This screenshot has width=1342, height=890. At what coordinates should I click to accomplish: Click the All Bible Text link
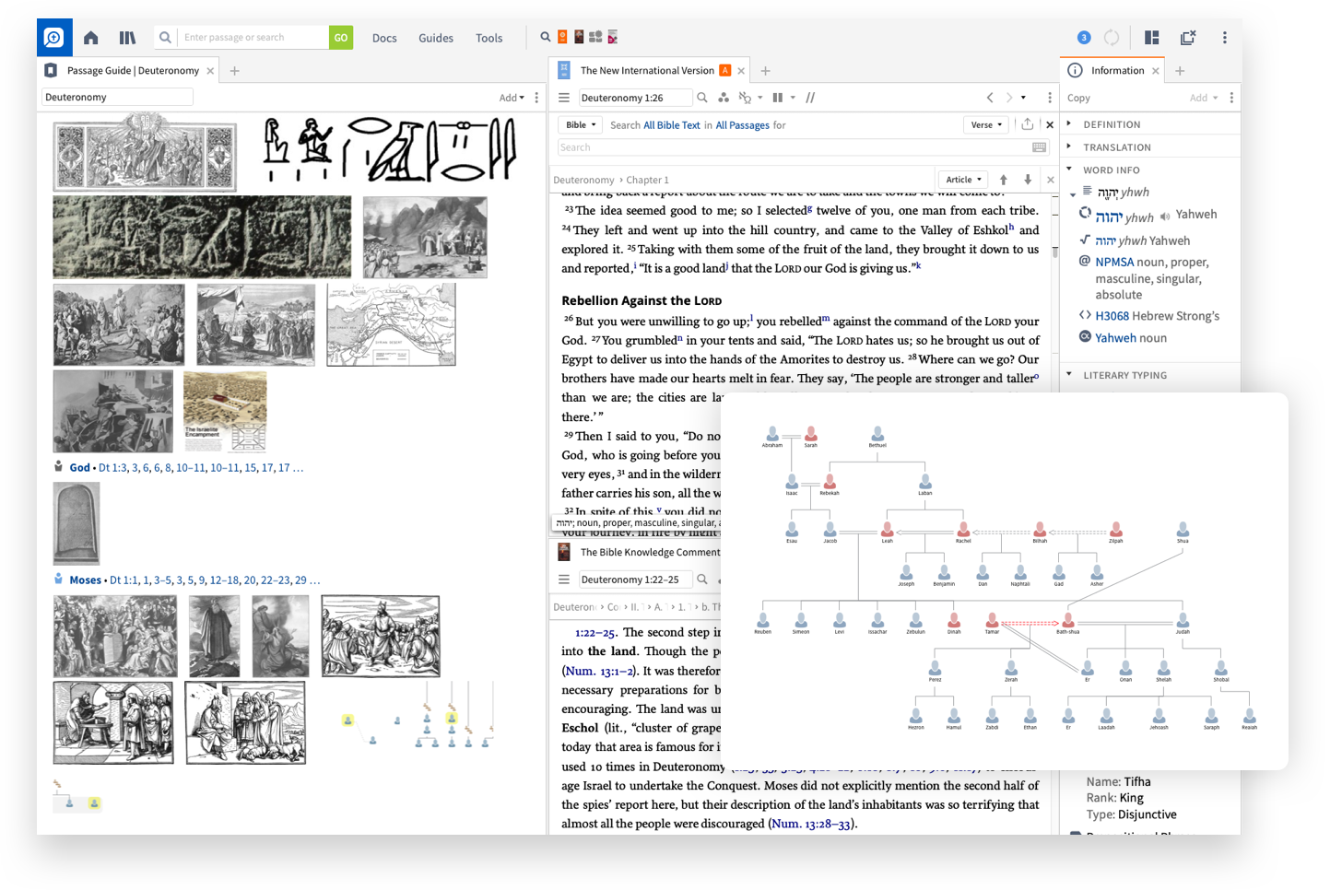672,125
